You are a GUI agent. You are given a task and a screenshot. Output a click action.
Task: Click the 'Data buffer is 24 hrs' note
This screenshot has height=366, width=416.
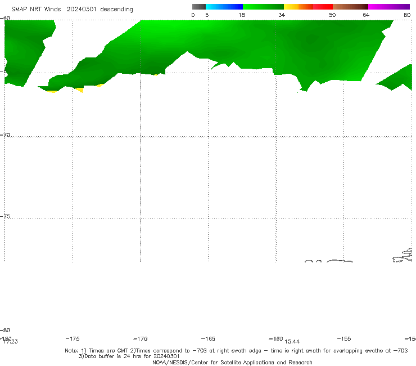(129, 356)
